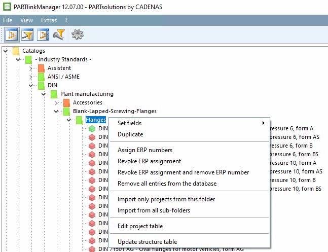Click the yellow Catalogs folder icon
The width and height of the screenshot is (328, 252).
(16, 51)
